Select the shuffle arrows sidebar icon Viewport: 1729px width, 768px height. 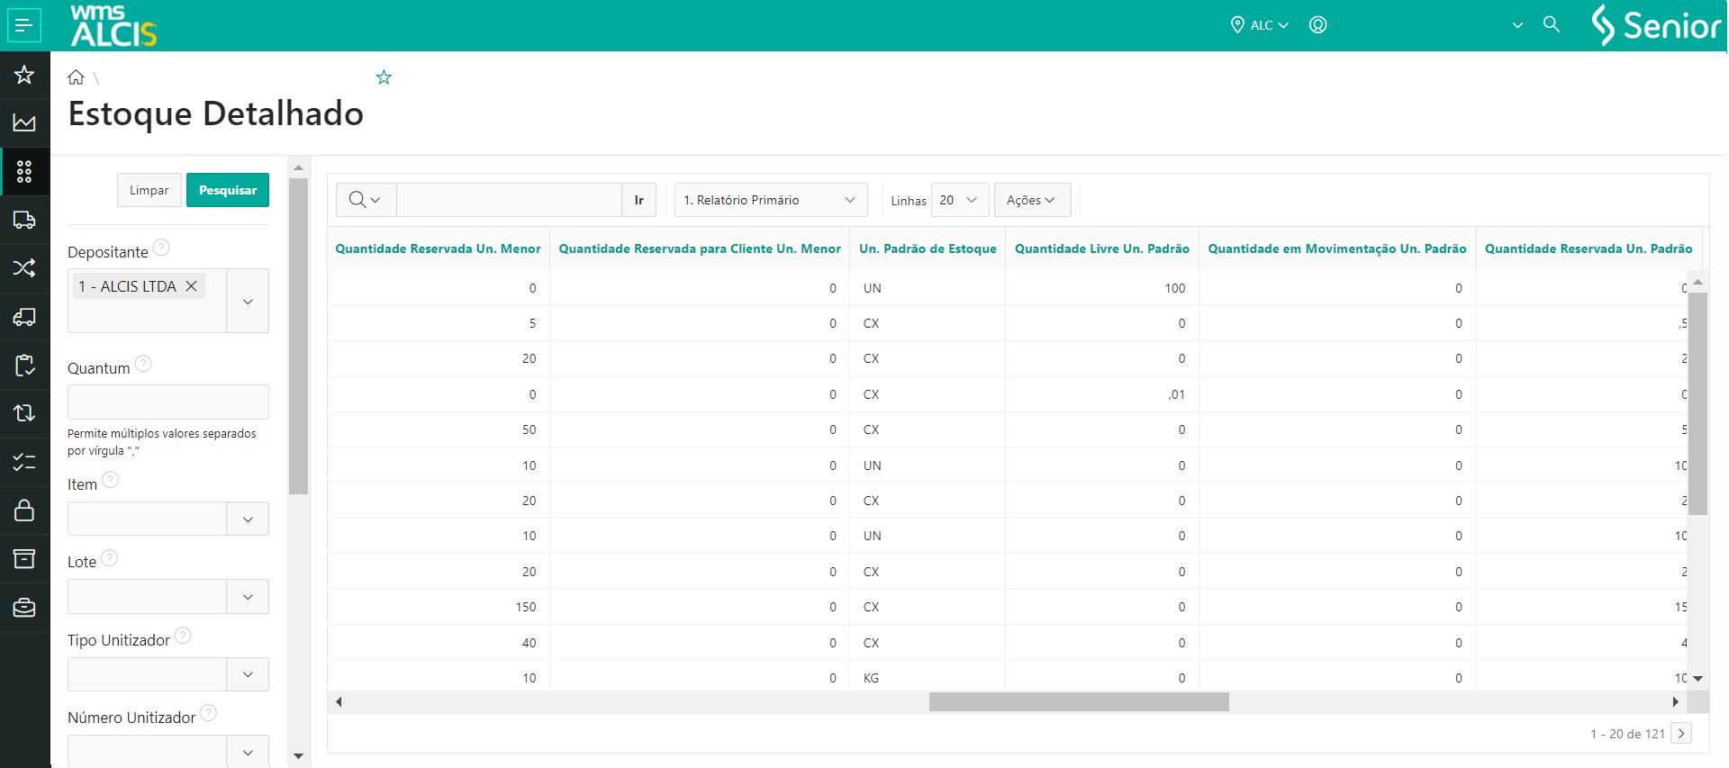(24, 268)
